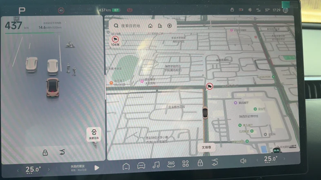Open the dashcam recorder icon
Screen dimensions: 321x180
click(x=241, y=10)
